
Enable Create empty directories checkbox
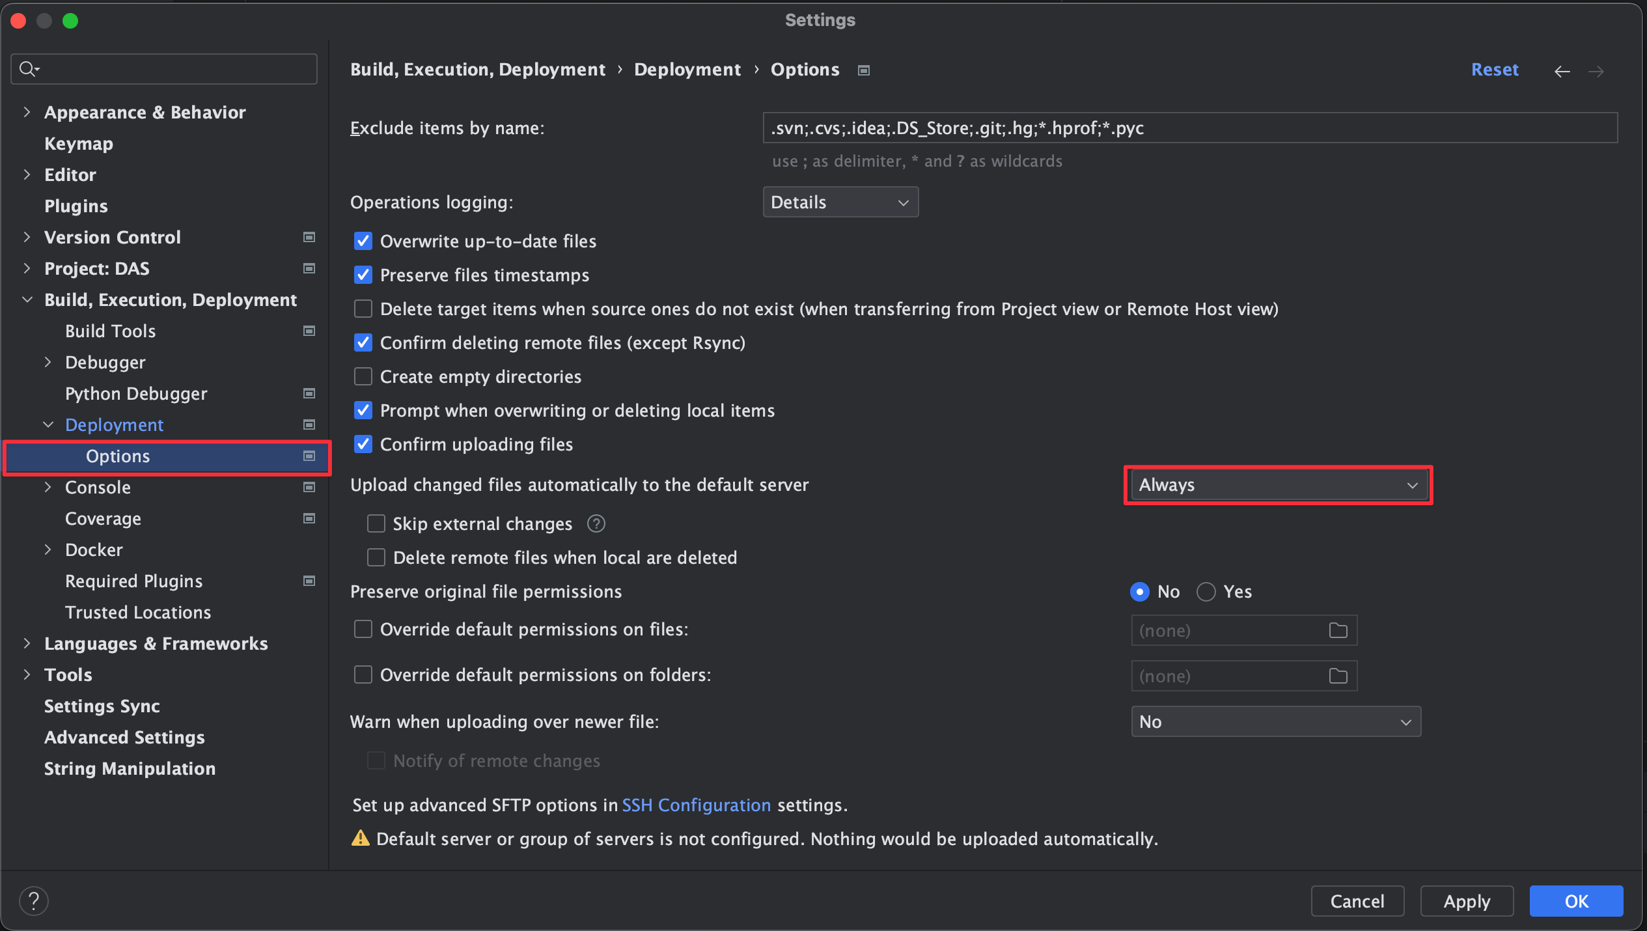click(x=363, y=377)
